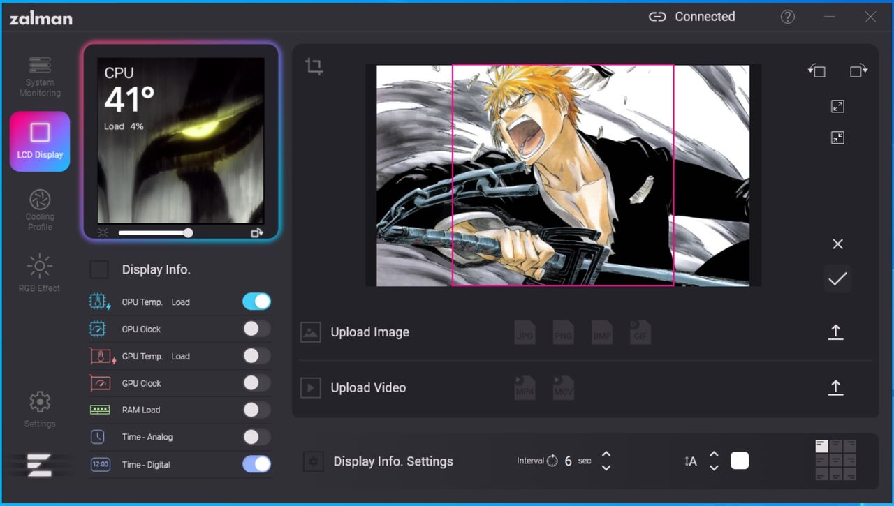Click the Connected link icon
894x506 pixels.
click(x=657, y=17)
